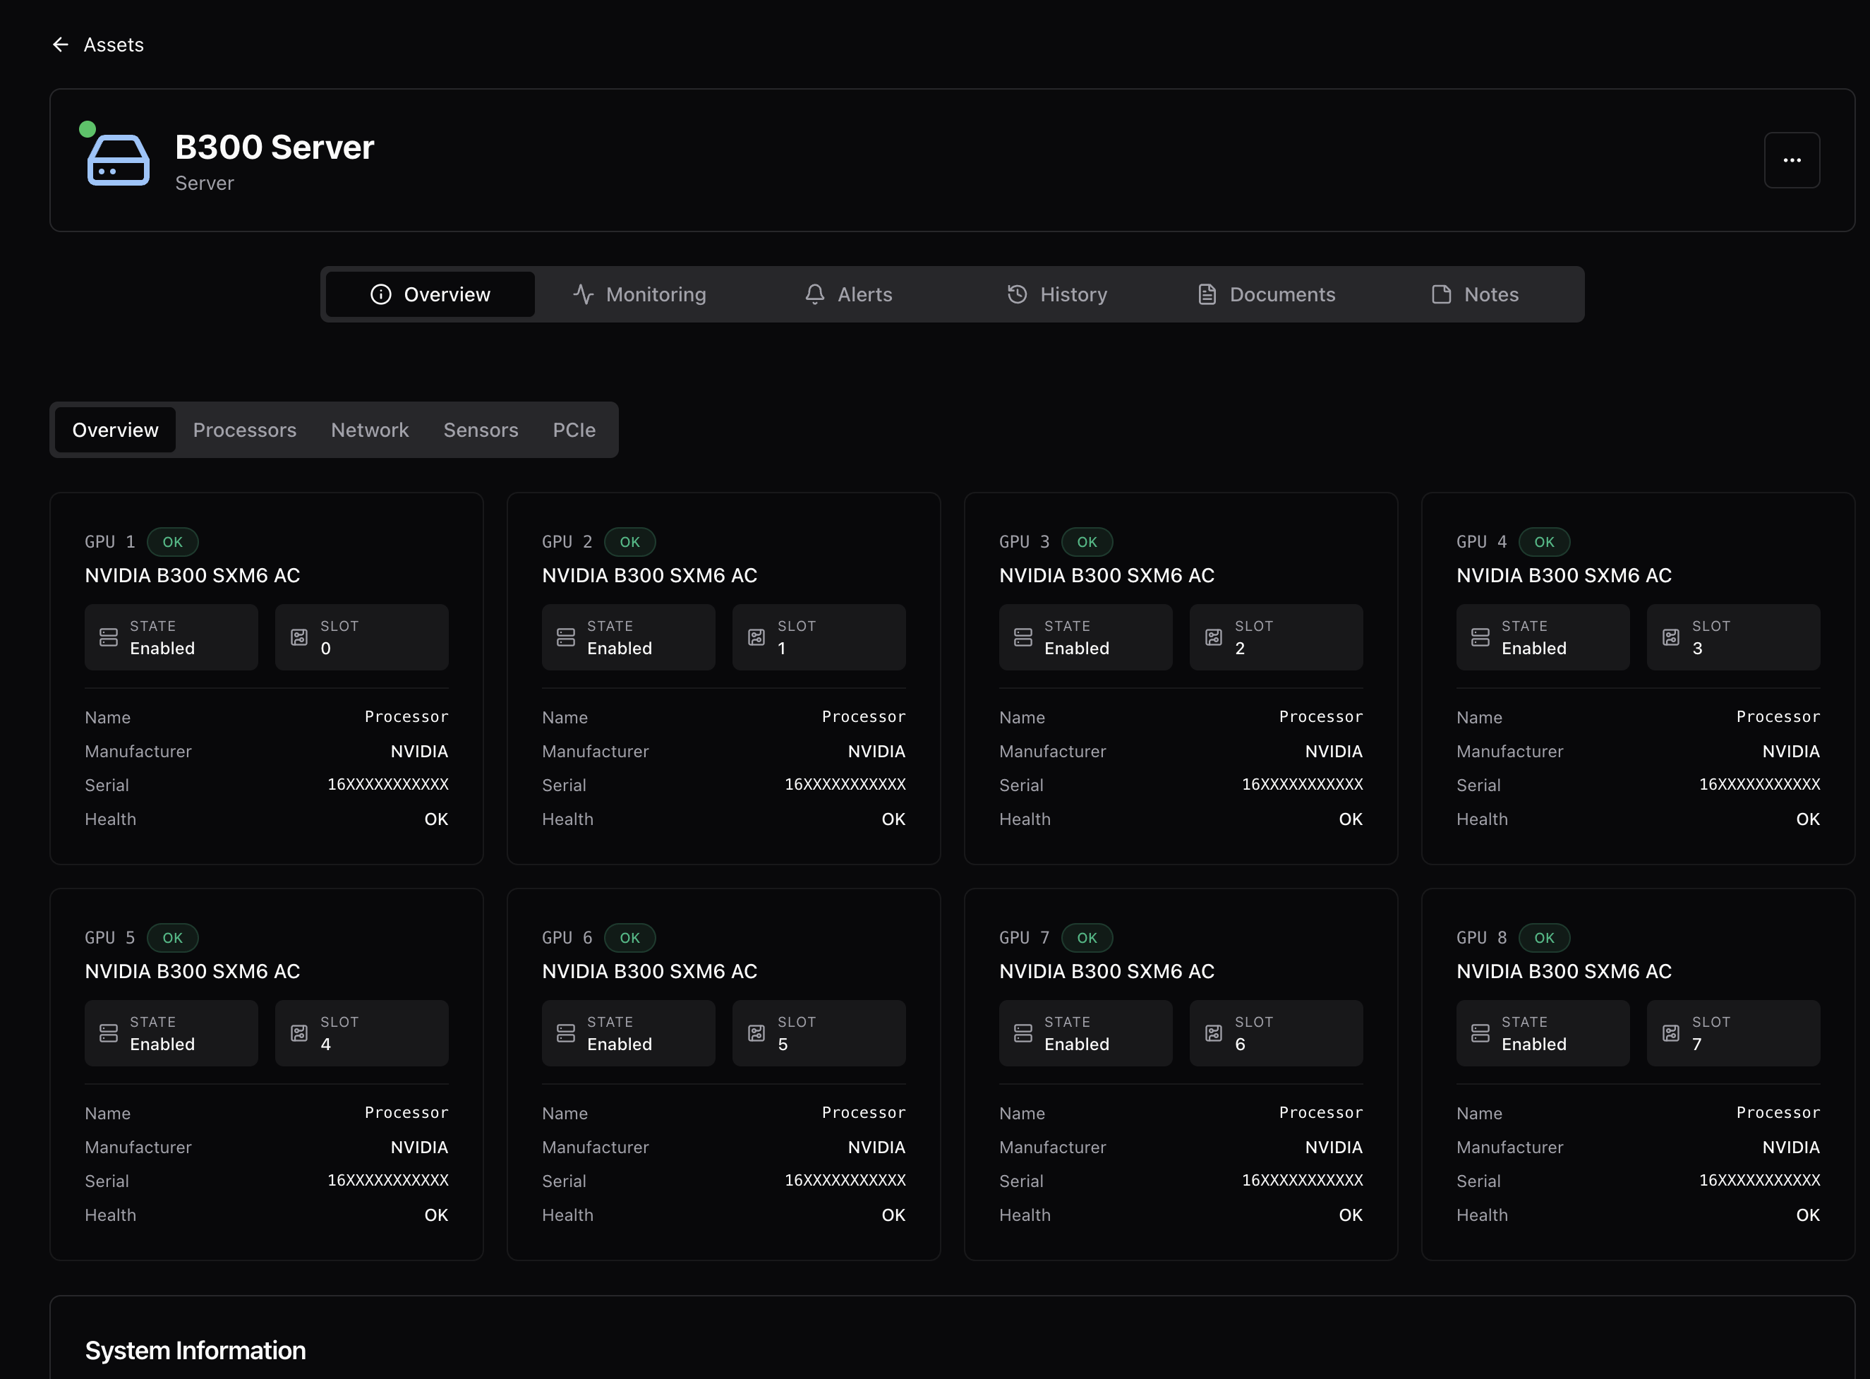1870x1379 pixels.
Task: Open the Sensors sub-tab
Action: 481,430
